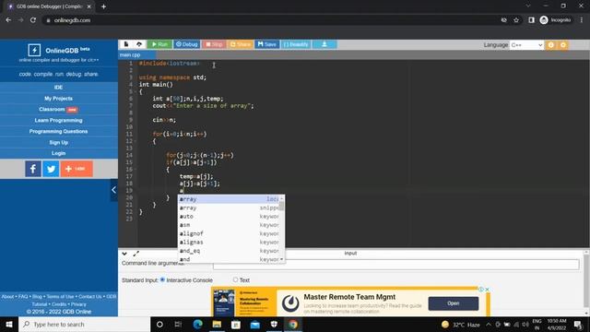
Task: Click the expand panel arrows icon
Action: coord(136,254)
